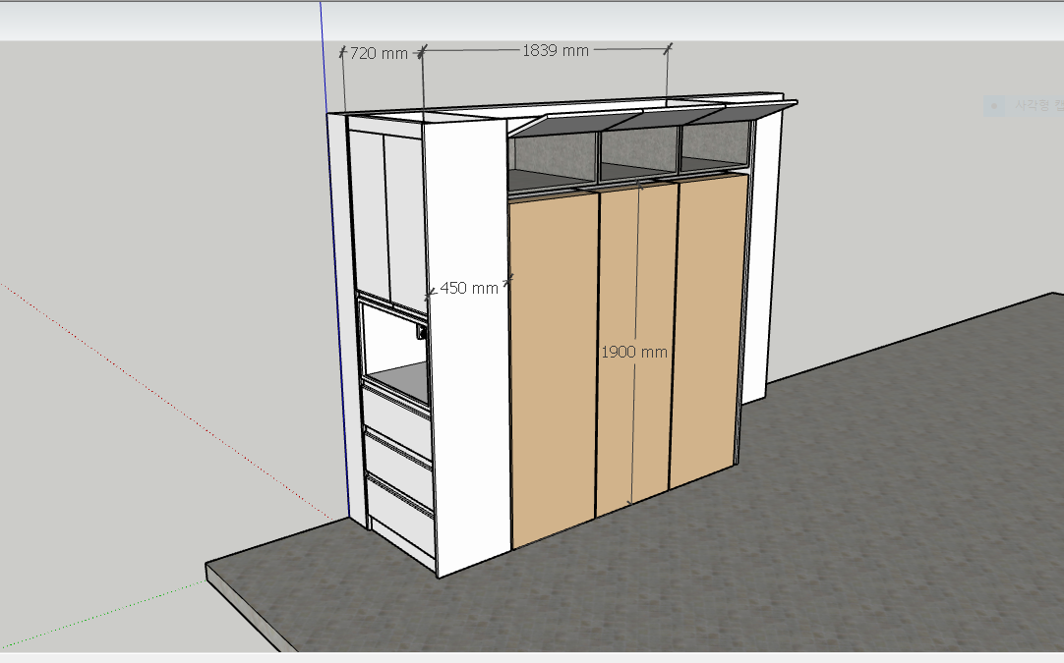
Task: Select the 1900 mm dimension label
Action: point(634,352)
